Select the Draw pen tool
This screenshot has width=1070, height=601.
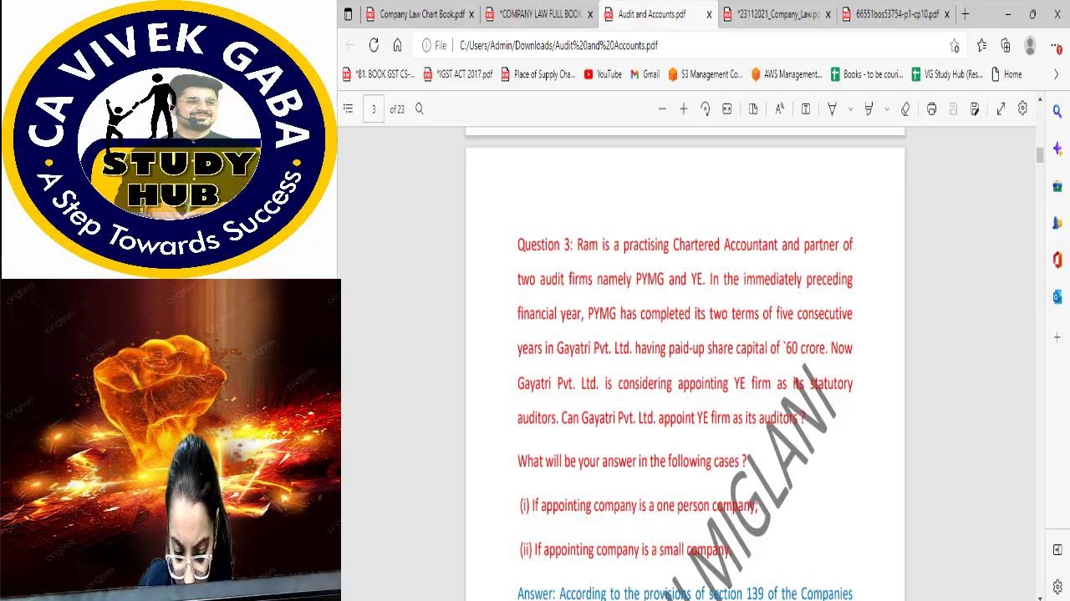[832, 109]
